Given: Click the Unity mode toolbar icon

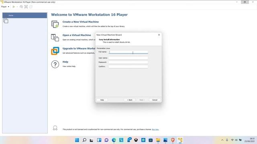Looking at the screenshot, I should coord(31,7).
